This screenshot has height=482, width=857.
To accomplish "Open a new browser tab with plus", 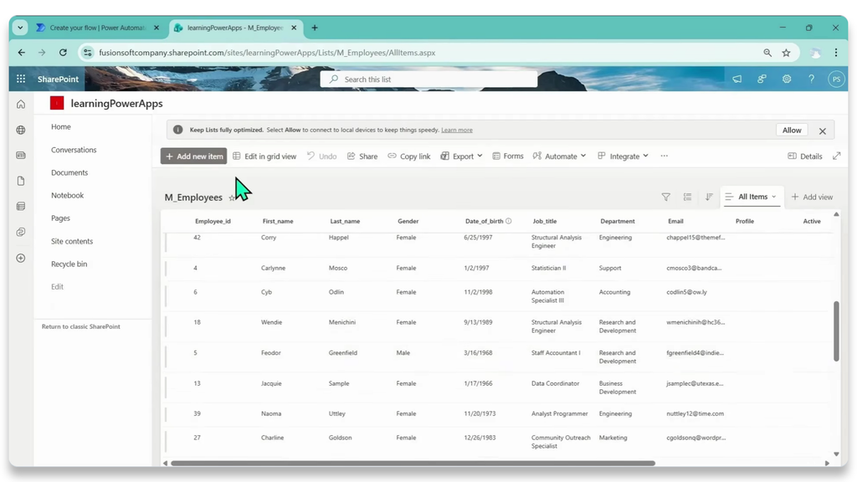I will (315, 28).
